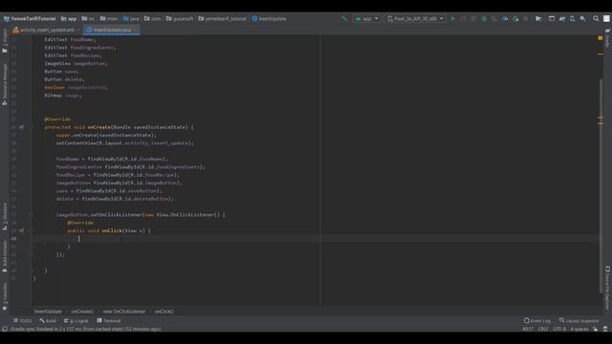Close the InsertUpdate.java tab
This screenshot has width=612, height=344.
[x=136, y=30]
